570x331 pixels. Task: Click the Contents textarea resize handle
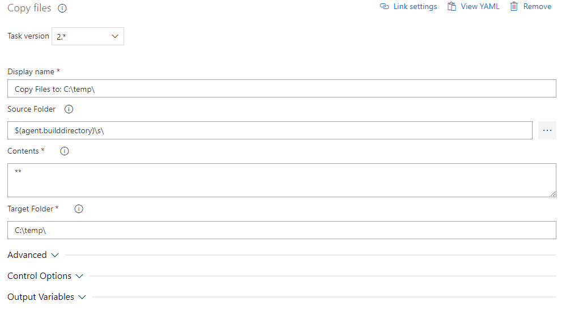[x=553, y=194]
